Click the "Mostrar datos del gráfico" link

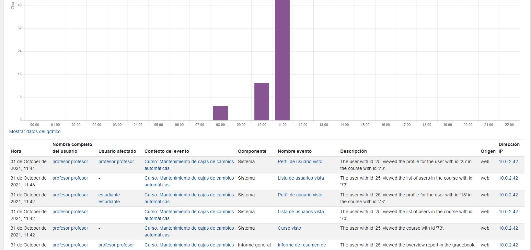coord(35,131)
